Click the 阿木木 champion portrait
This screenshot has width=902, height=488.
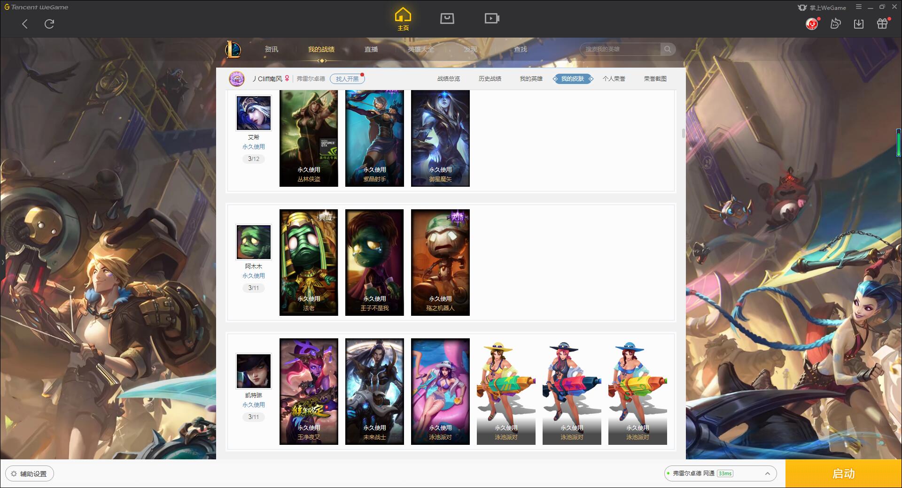point(254,242)
